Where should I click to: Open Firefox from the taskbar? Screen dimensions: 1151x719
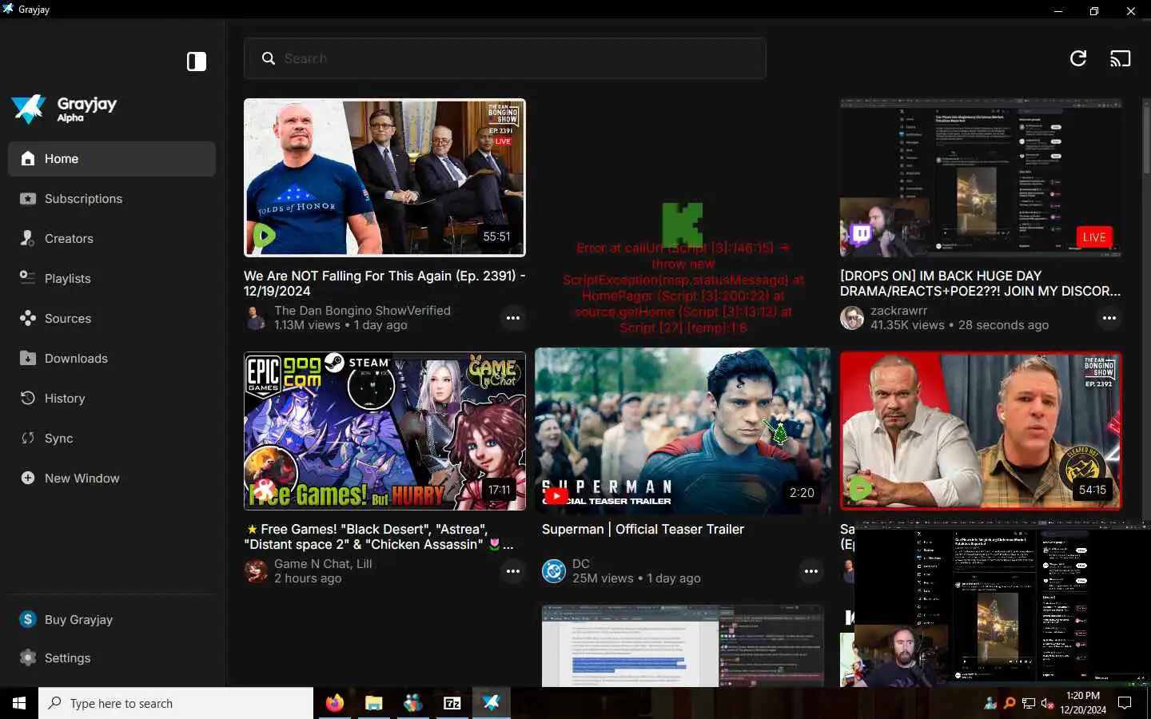click(334, 703)
